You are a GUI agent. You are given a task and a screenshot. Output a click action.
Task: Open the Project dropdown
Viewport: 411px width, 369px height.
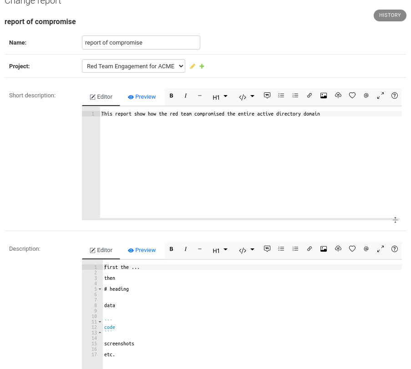point(133,66)
